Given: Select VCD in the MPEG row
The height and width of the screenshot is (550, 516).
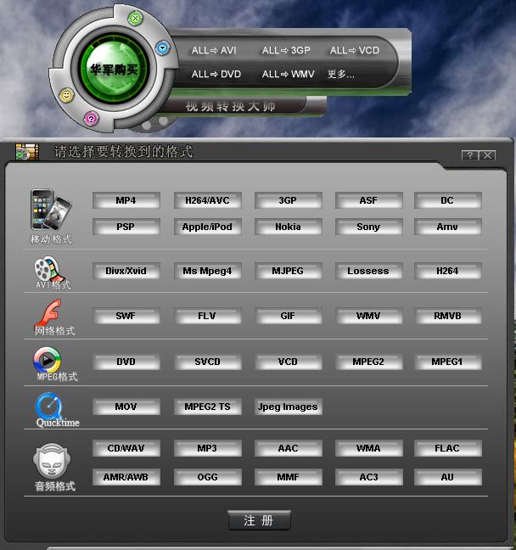Looking at the screenshot, I should [x=288, y=362].
